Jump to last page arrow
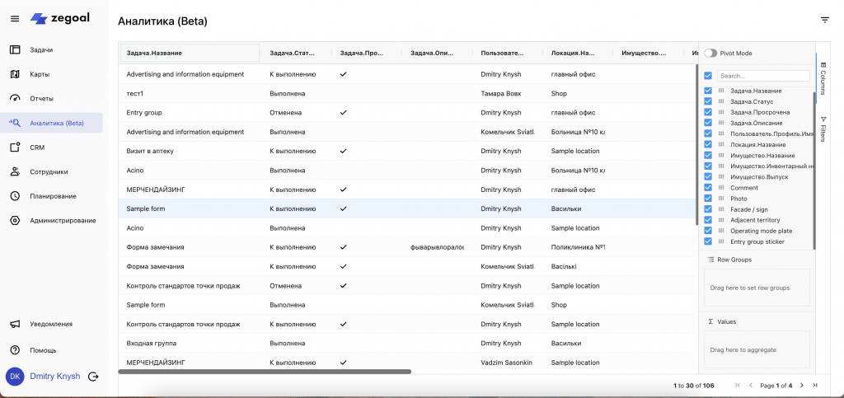The width and height of the screenshot is (844, 398). pos(815,385)
